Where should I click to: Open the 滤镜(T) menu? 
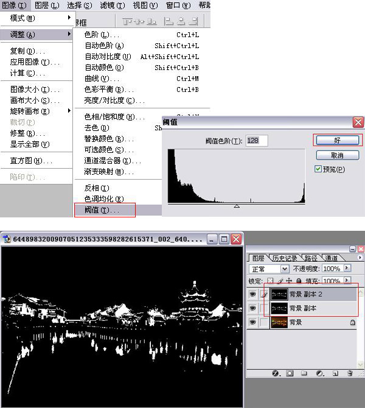(113, 5)
